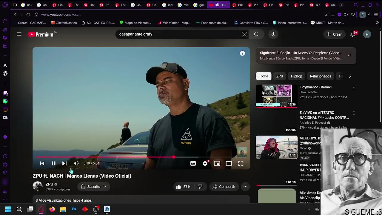Take a snapshot with browser toolbar
Viewport: 382px width, 215px height.
332,14
